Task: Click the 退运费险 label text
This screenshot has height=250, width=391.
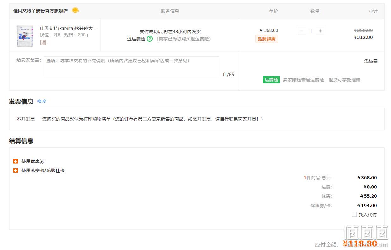Action: pyautogui.click(x=136, y=39)
